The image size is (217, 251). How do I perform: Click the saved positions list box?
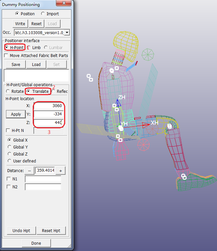(36, 75)
